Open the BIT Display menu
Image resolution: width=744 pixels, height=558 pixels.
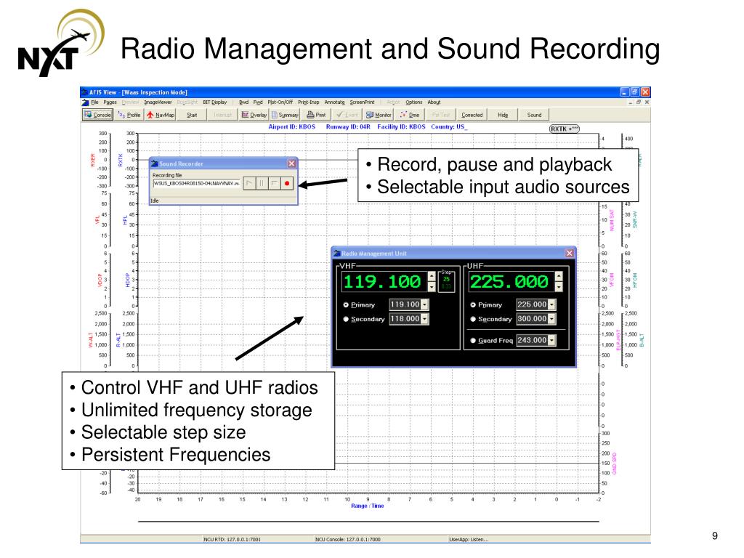tap(215, 102)
